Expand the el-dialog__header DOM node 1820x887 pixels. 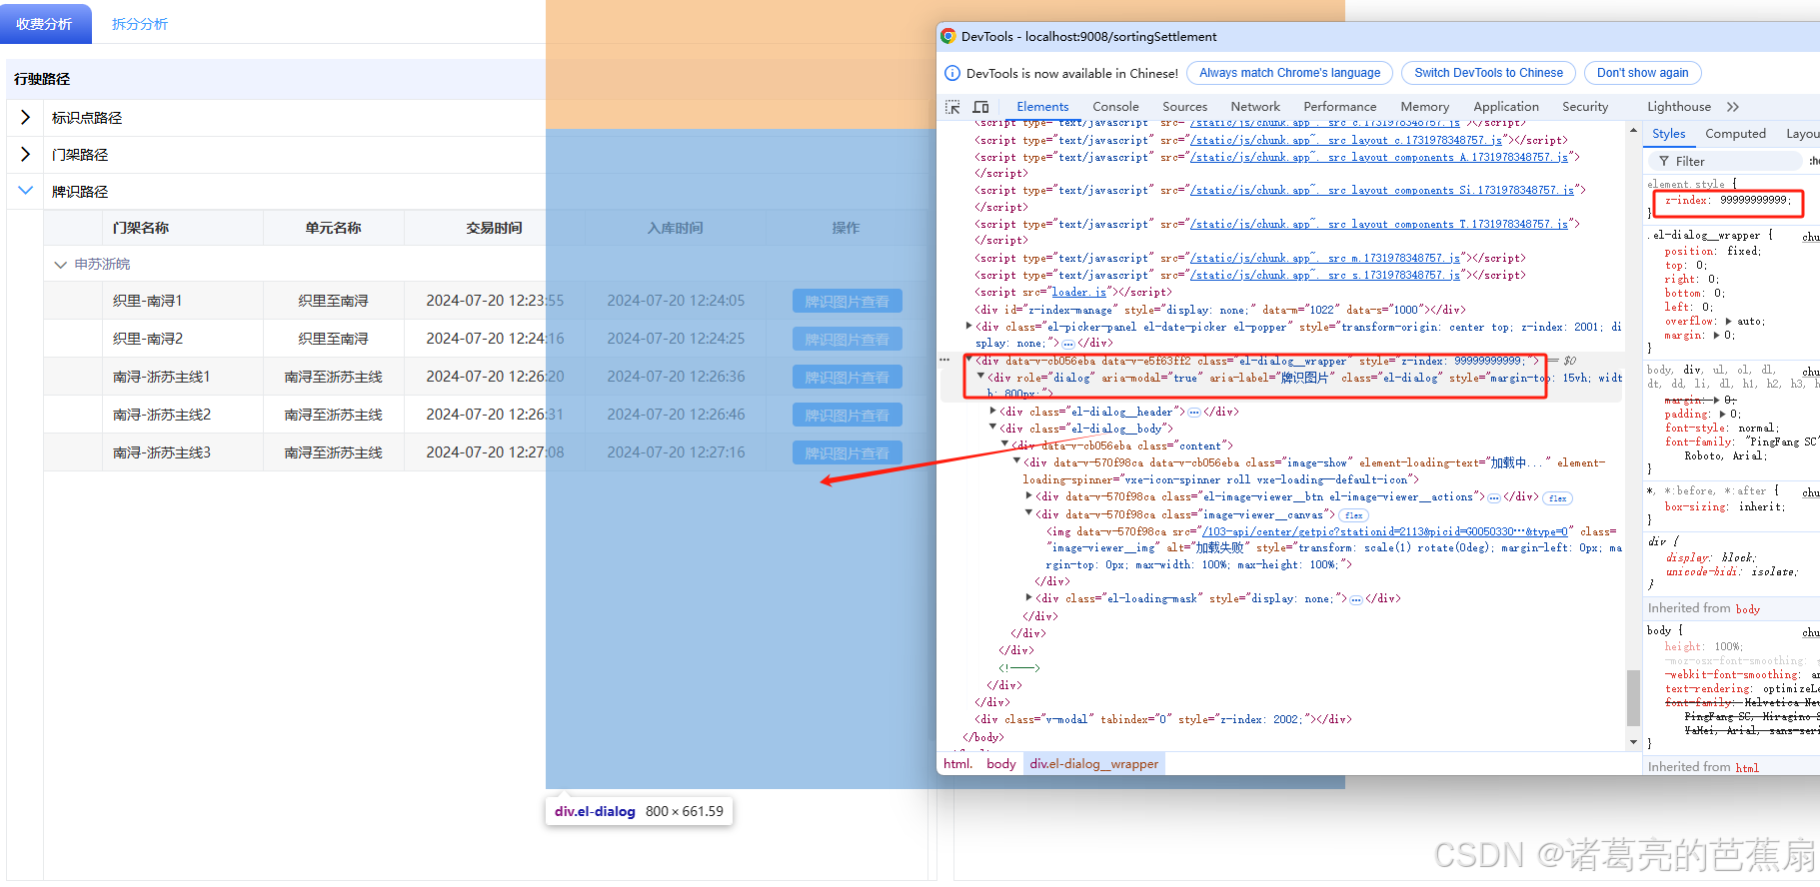pyautogui.click(x=992, y=411)
